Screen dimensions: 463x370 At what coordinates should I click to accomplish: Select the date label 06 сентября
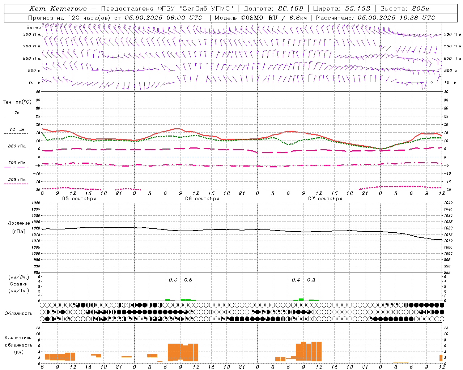[x=202, y=199]
